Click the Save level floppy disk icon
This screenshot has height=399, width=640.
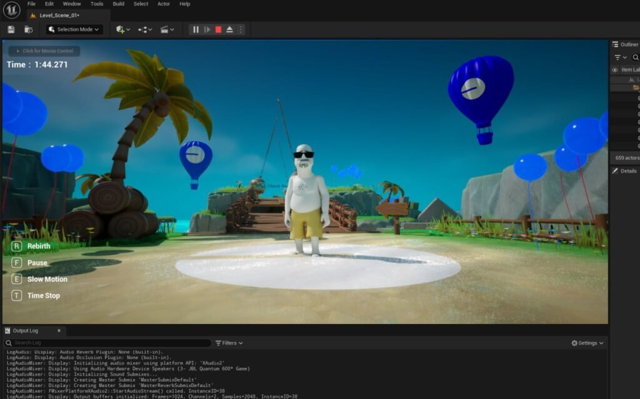(x=11, y=29)
